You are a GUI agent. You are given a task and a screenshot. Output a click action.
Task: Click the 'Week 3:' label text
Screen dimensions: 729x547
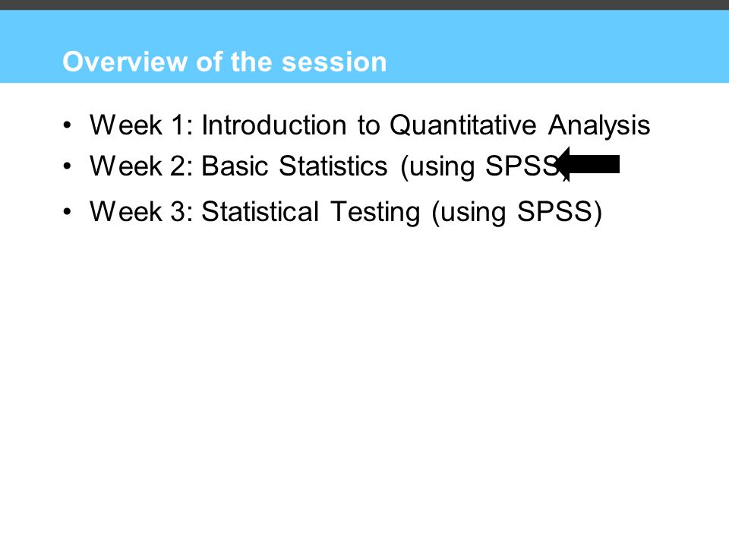pos(141,212)
